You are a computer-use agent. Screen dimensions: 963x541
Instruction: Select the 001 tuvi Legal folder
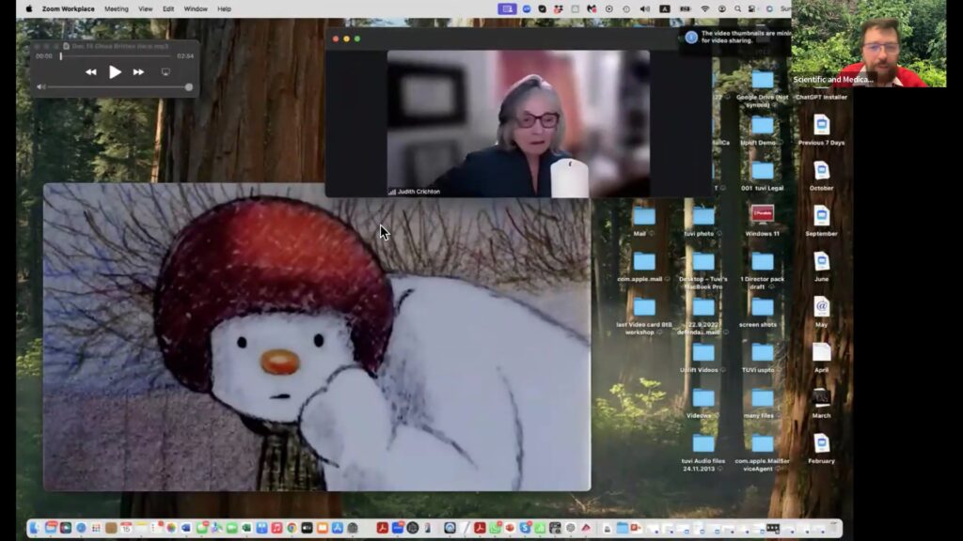(762, 176)
